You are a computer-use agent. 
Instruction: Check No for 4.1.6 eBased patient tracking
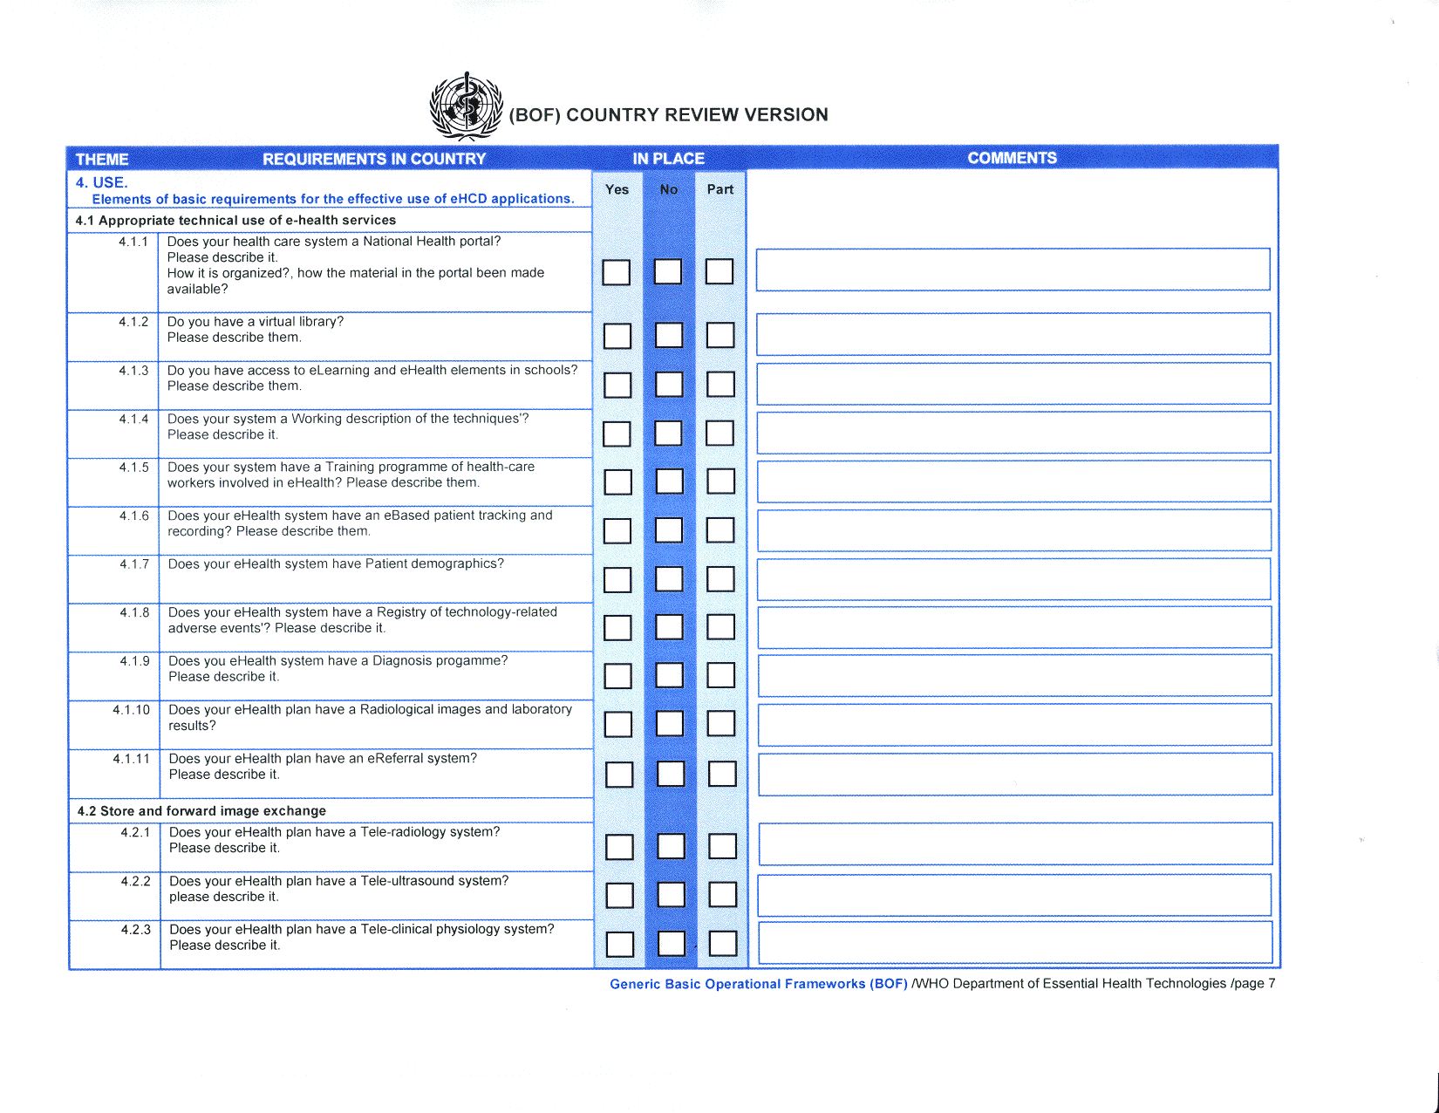click(x=669, y=530)
